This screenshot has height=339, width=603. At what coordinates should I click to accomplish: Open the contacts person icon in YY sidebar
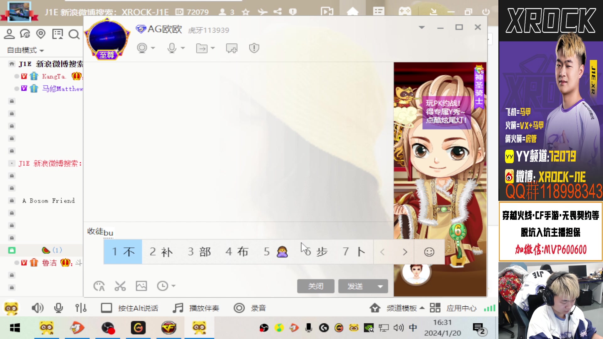(x=9, y=34)
